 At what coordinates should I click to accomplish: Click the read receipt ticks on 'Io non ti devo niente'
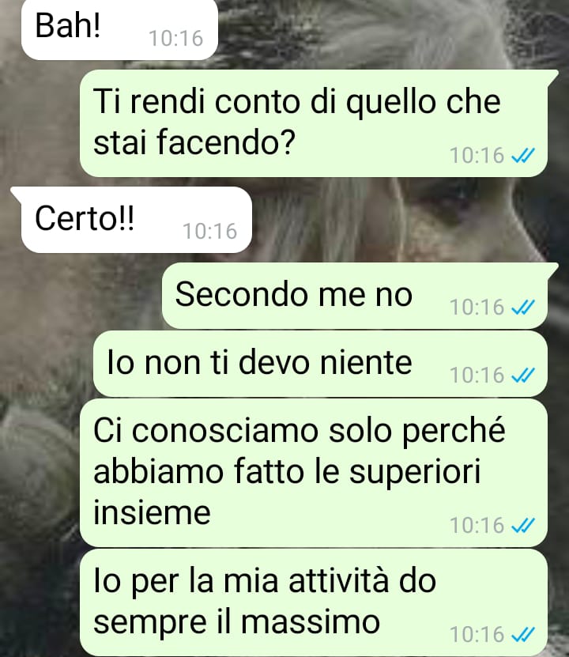[x=523, y=376]
